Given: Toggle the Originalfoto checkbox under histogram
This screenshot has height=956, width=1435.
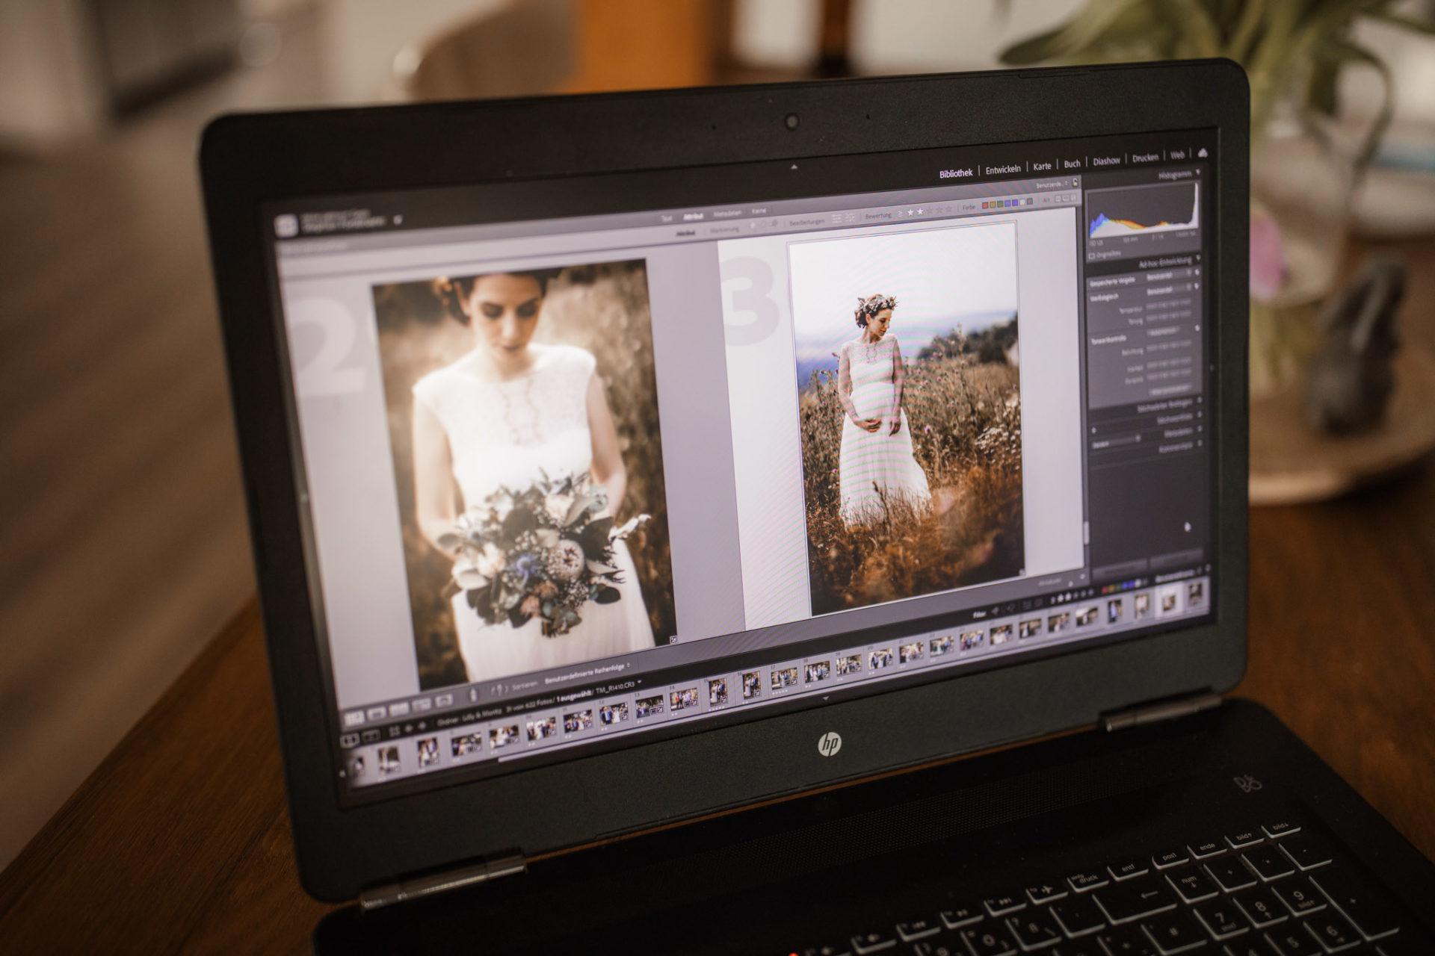Looking at the screenshot, I should click(x=1092, y=255).
